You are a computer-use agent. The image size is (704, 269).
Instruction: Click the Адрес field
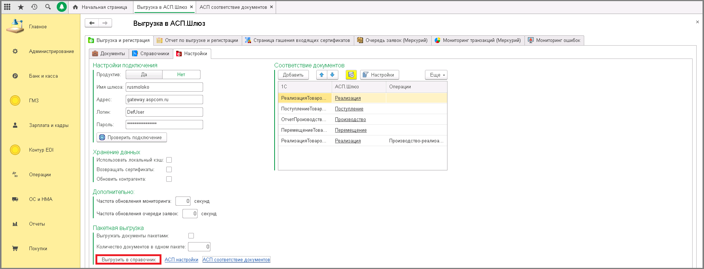click(164, 100)
